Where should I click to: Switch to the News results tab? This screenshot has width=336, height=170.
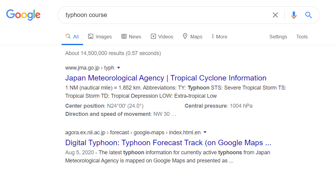pos(135,37)
